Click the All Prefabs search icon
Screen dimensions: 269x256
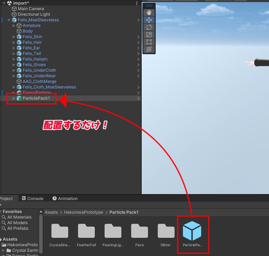(x=4, y=228)
